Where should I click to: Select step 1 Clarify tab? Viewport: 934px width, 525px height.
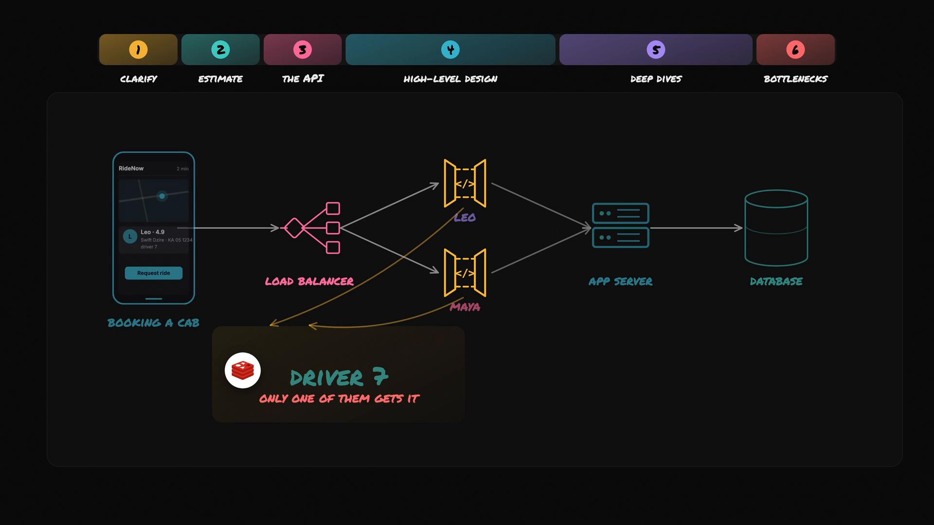click(138, 50)
